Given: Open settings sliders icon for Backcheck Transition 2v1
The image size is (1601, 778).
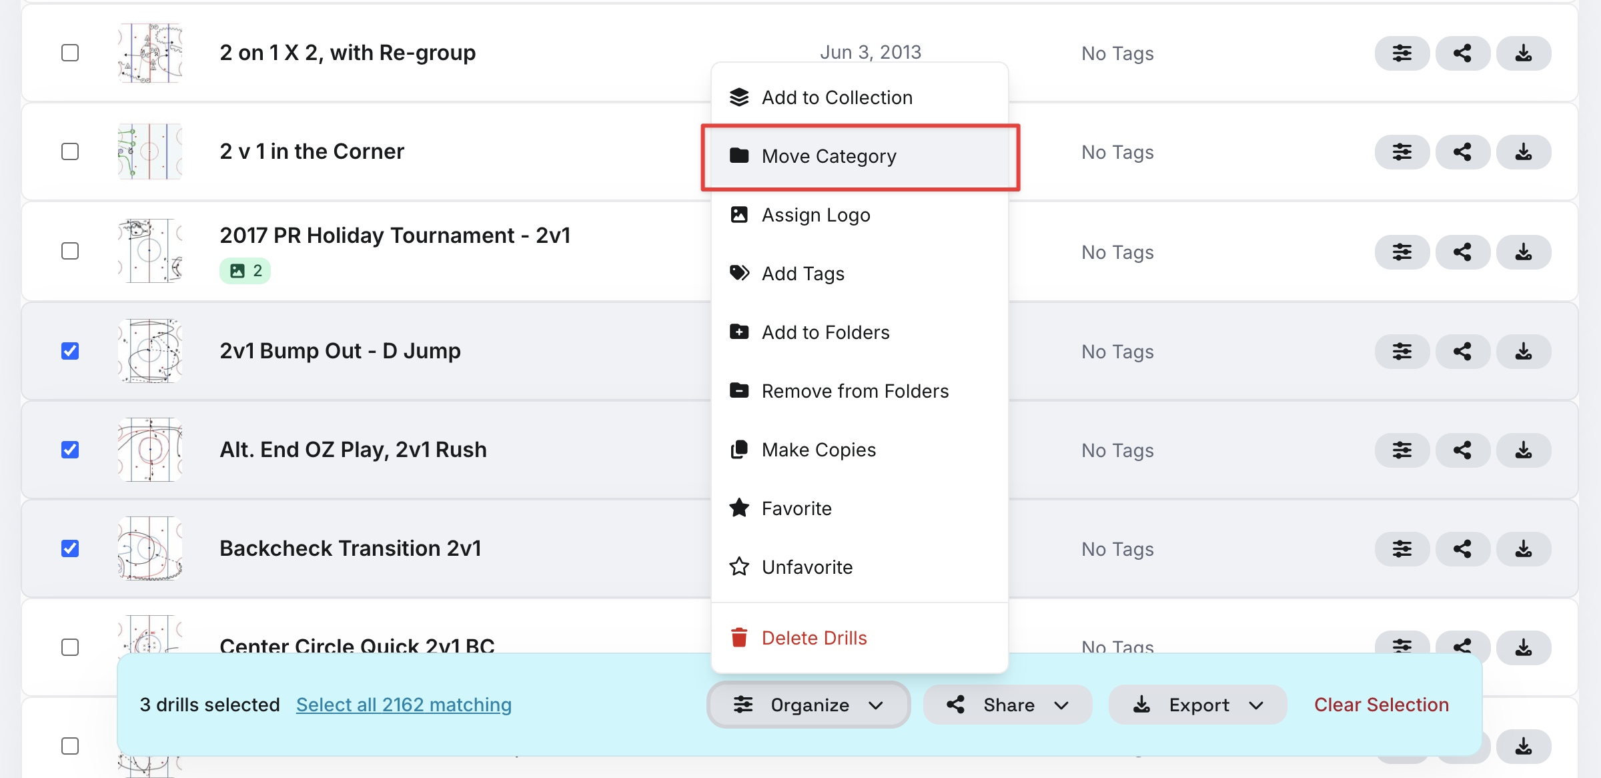Looking at the screenshot, I should [1402, 548].
